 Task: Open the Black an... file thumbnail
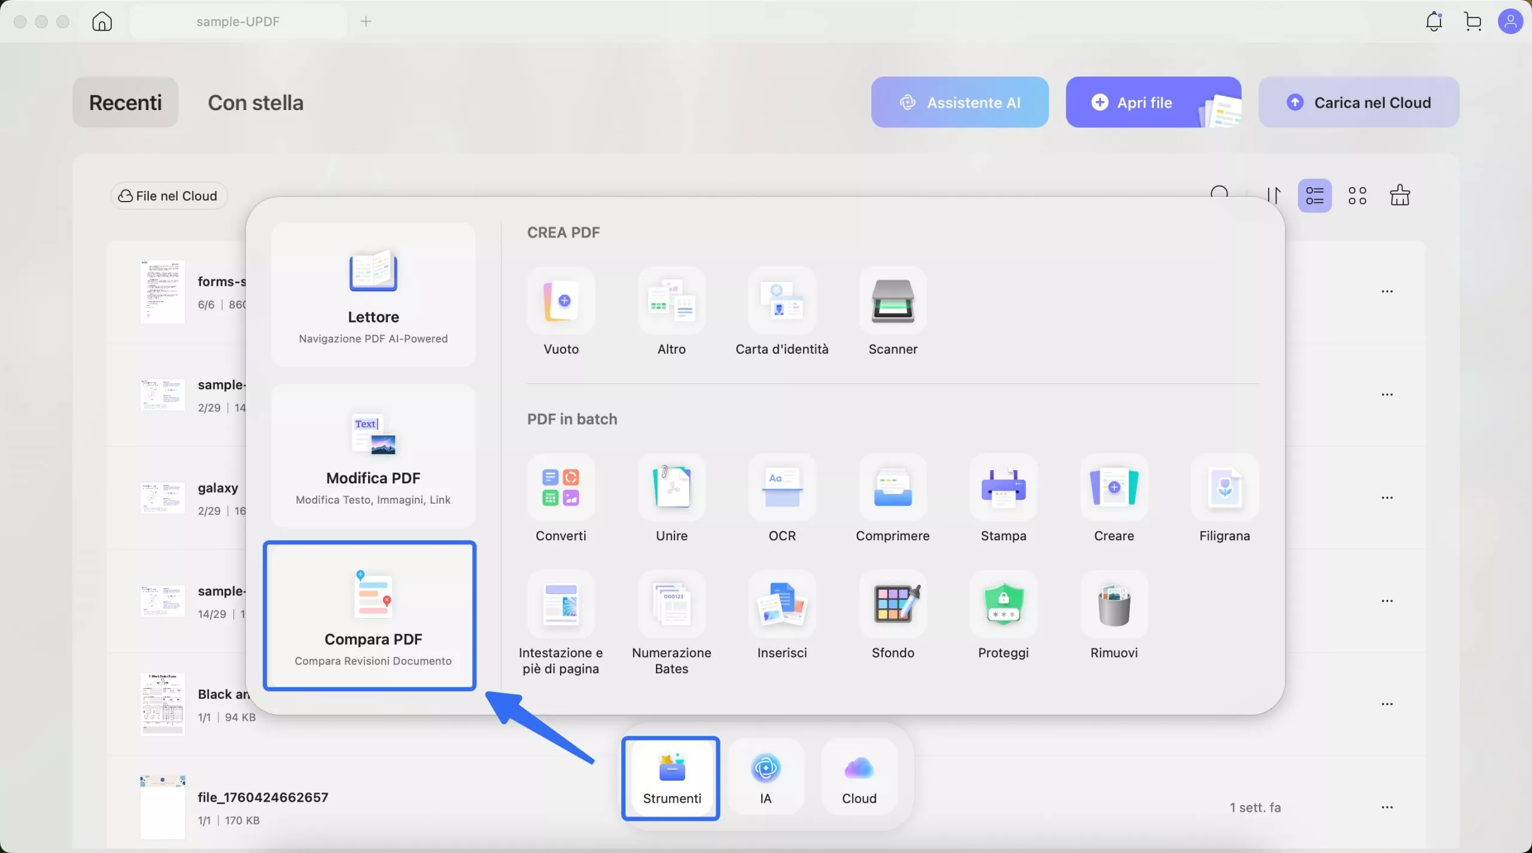[x=162, y=704]
